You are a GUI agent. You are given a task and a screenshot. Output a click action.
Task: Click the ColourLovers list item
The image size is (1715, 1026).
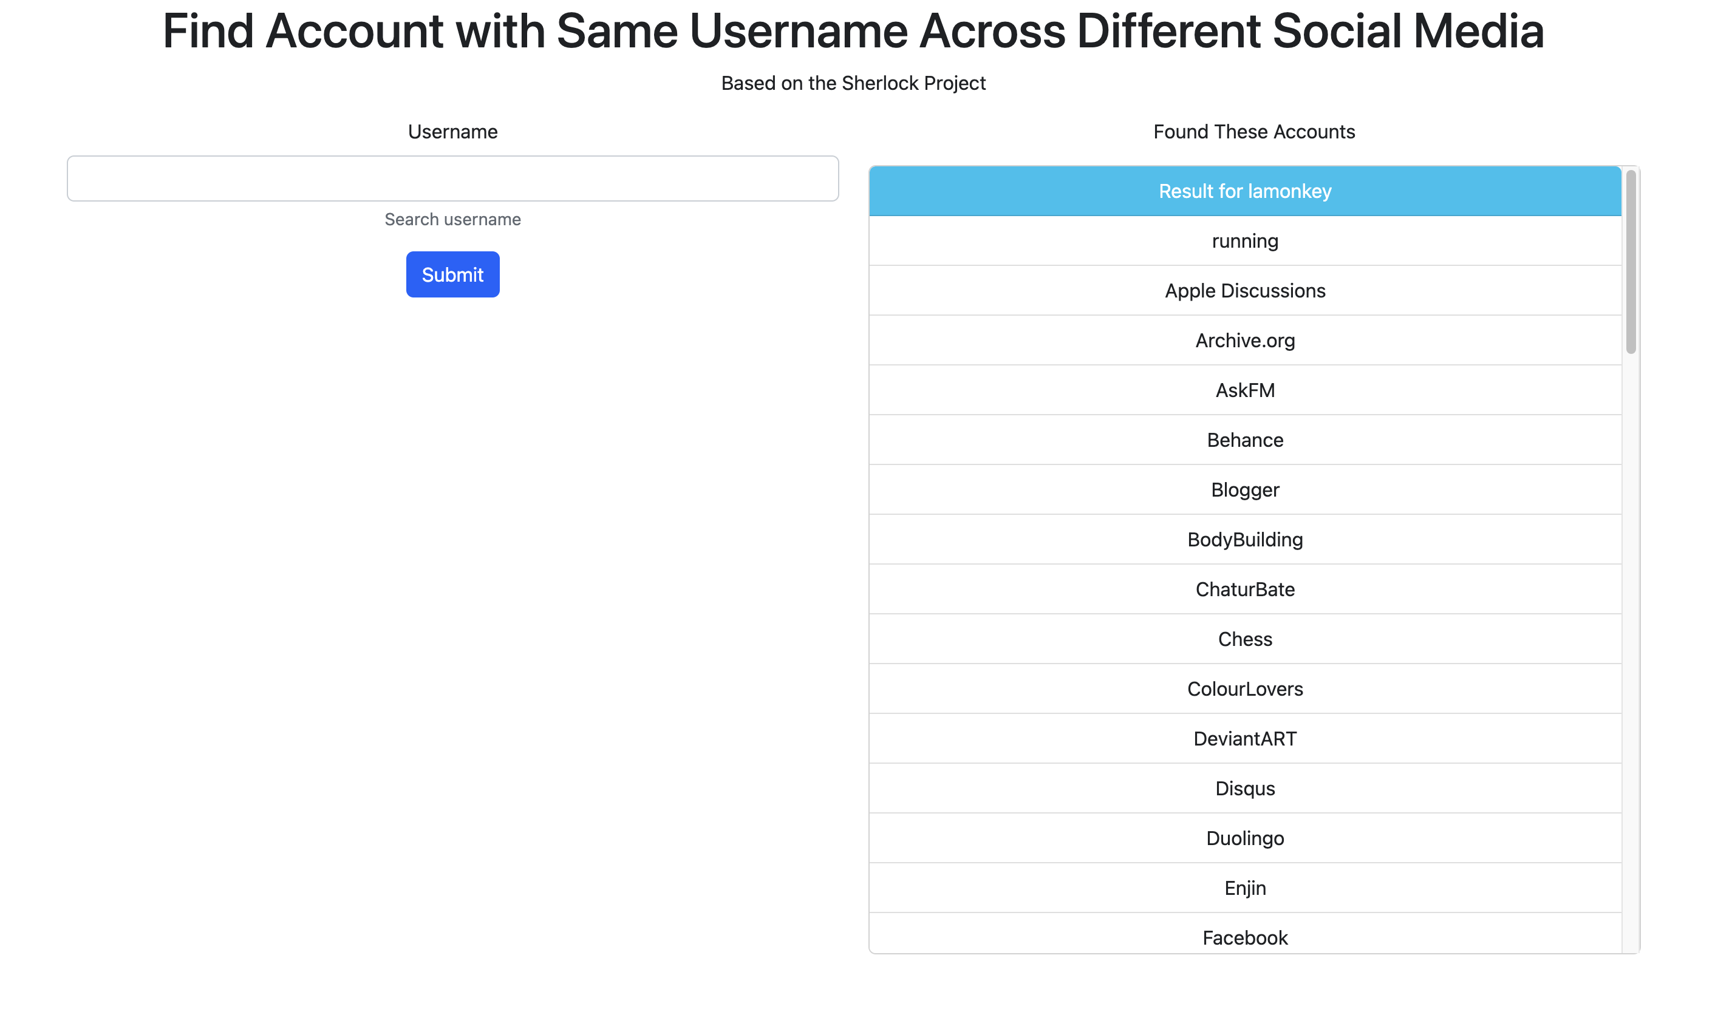pos(1244,688)
